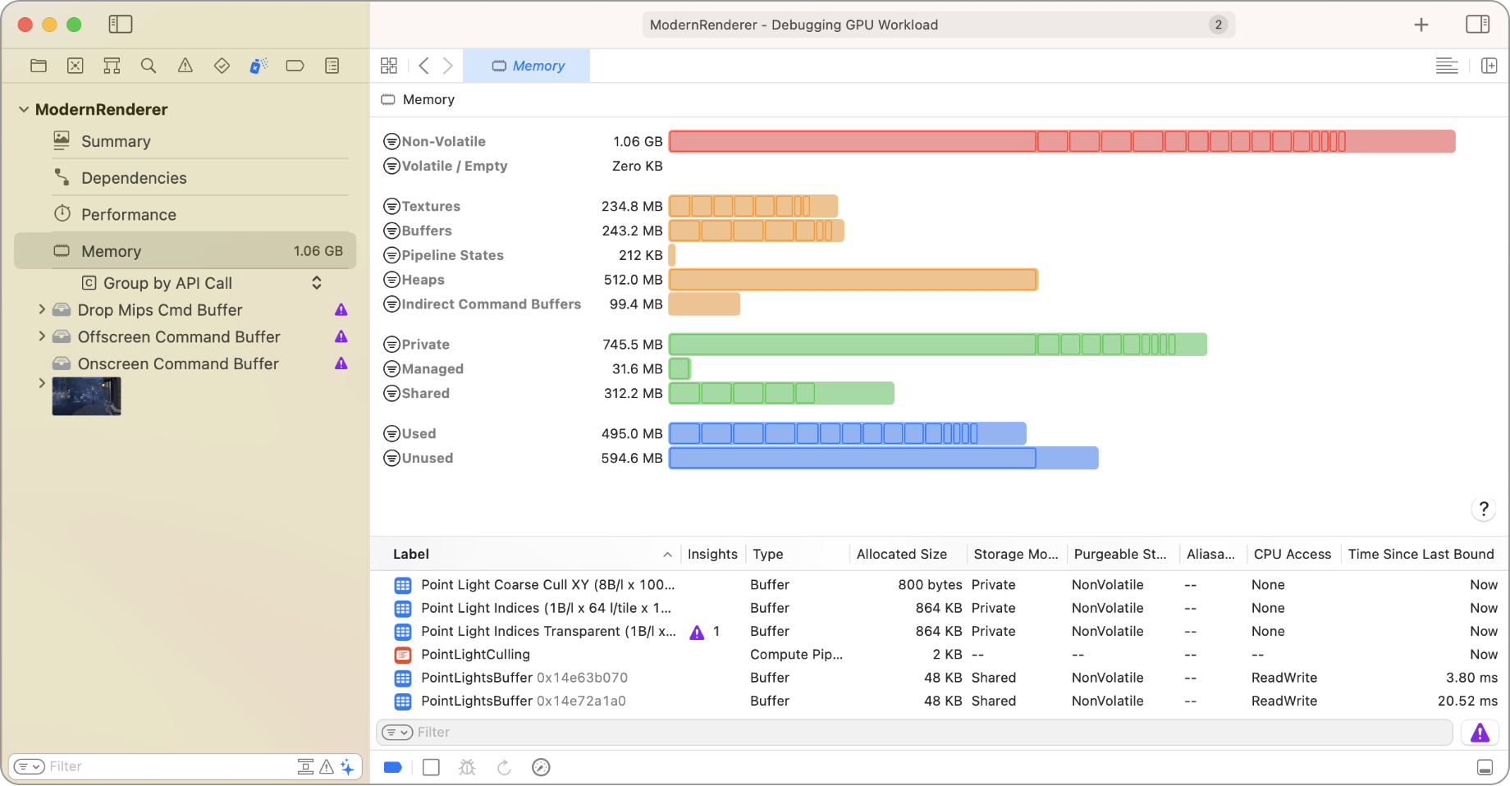Image resolution: width=1510 pixels, height=786 pixels.
Task: Toggle the left navigator sidebar
Action: [121, 25]
